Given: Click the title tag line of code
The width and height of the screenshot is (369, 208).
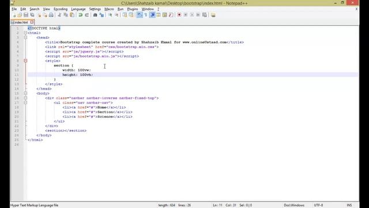Looking at the screenshot, I should click(145, 42).
